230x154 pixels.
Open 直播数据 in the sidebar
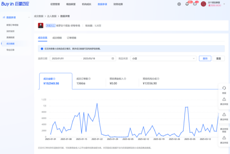tap(10, 37)
